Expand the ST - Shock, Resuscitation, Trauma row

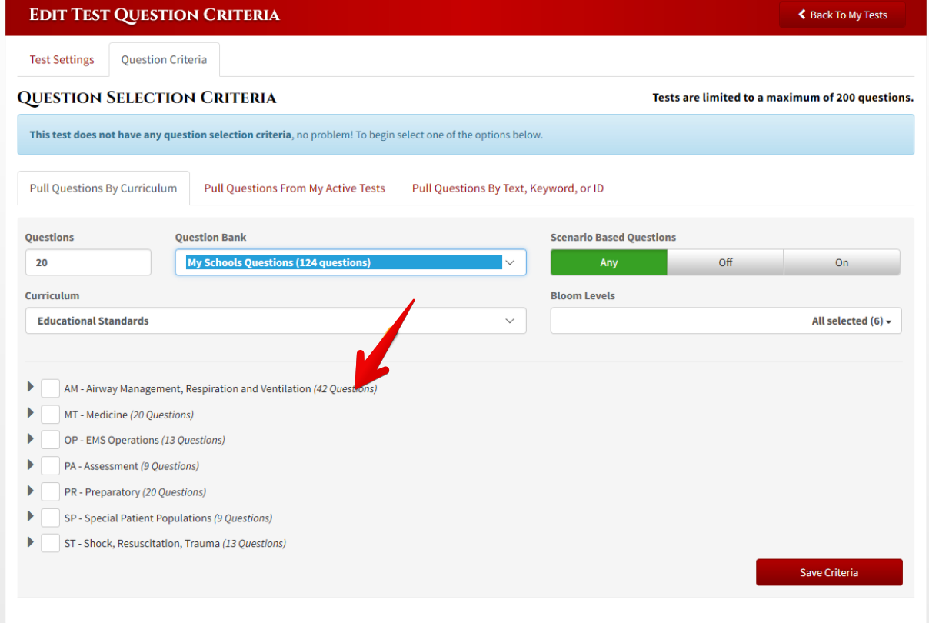31,541
